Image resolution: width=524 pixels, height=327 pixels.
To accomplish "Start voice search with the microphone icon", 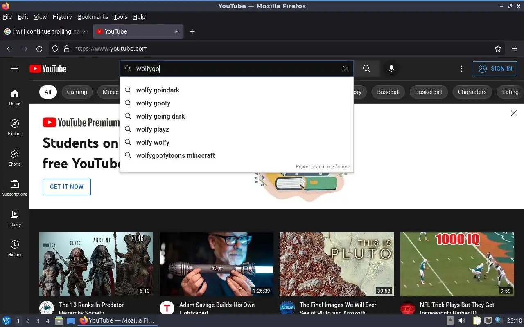I will point(391,69).
